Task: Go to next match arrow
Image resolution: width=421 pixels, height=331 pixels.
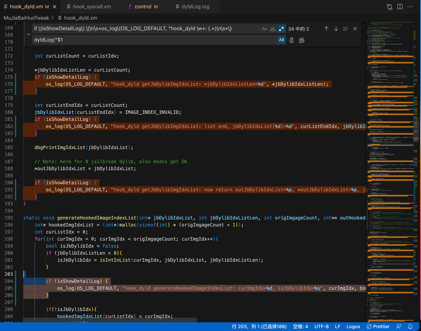Action: point(336,29)
